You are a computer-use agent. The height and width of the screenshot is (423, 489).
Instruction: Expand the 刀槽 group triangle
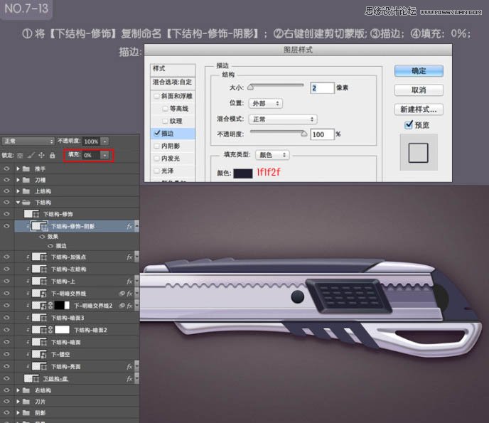point(18,180)
